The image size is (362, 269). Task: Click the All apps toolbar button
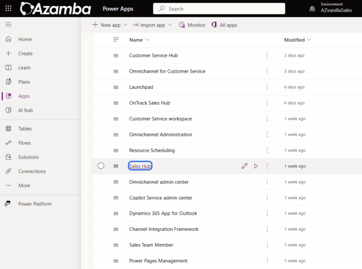(x=224, y=25)
